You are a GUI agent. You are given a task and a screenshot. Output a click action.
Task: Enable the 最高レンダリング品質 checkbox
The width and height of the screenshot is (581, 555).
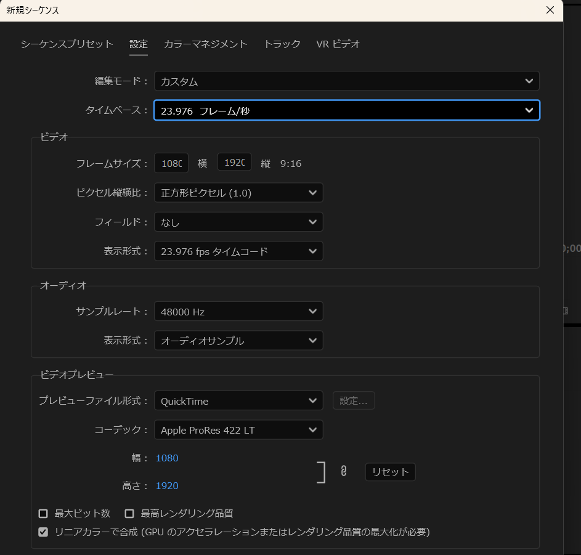point(129,513)
